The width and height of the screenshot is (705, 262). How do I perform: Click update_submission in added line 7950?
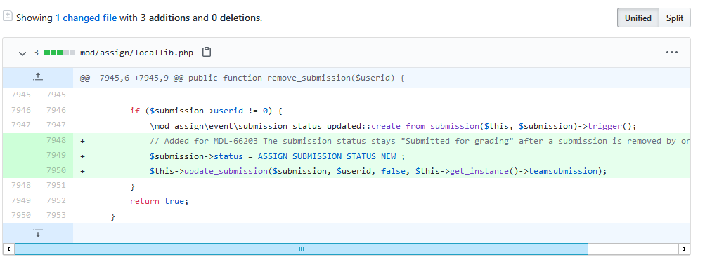[226, 171]
